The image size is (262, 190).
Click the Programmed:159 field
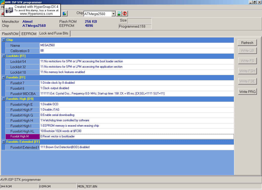pos(135,27)
